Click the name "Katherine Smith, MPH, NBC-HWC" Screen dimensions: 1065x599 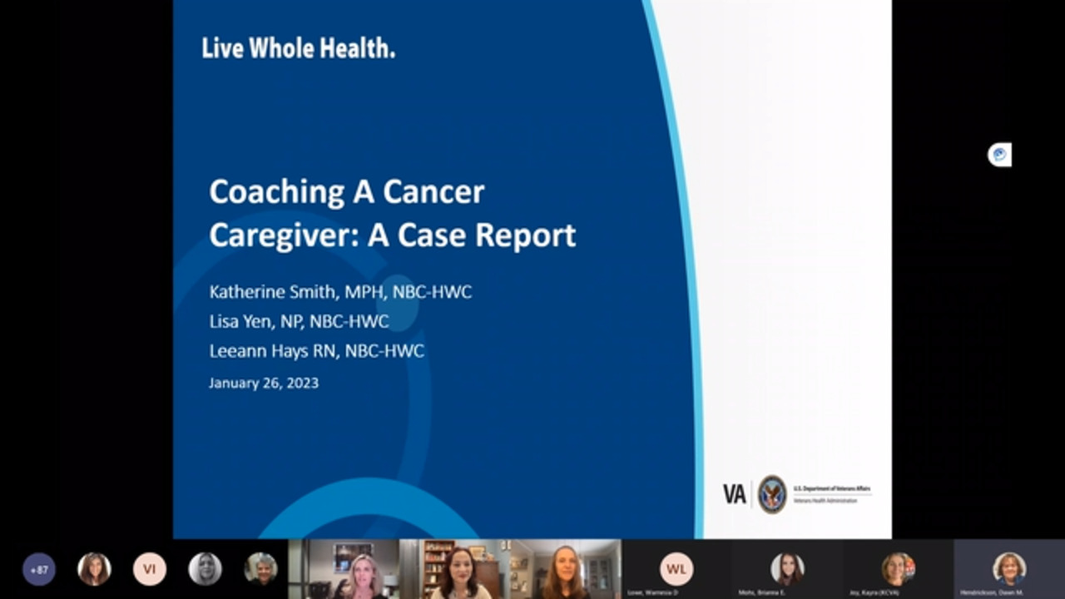click(x=340, y=292)
